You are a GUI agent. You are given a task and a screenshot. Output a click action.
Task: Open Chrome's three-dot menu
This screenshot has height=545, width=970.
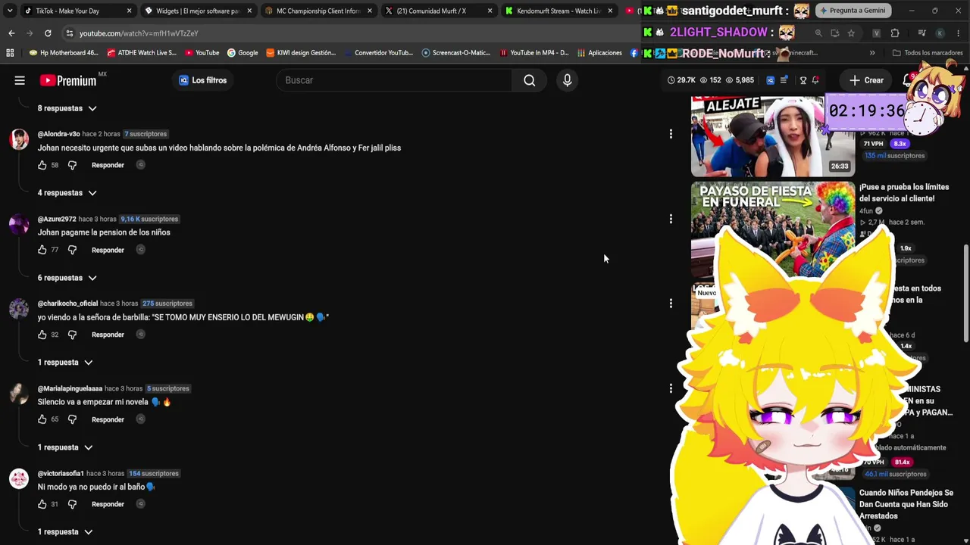pos(959,33)
